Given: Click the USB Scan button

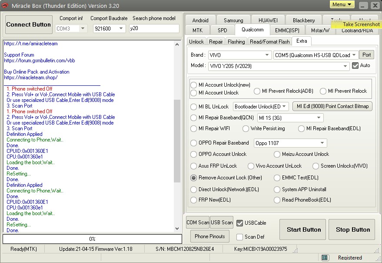Looking at the screenshot, I should 222,223.
